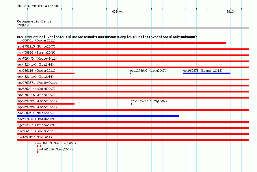Click the 43810k ruler tick label
The width and height of the screenshot is (257, 172).
(230, 12)
